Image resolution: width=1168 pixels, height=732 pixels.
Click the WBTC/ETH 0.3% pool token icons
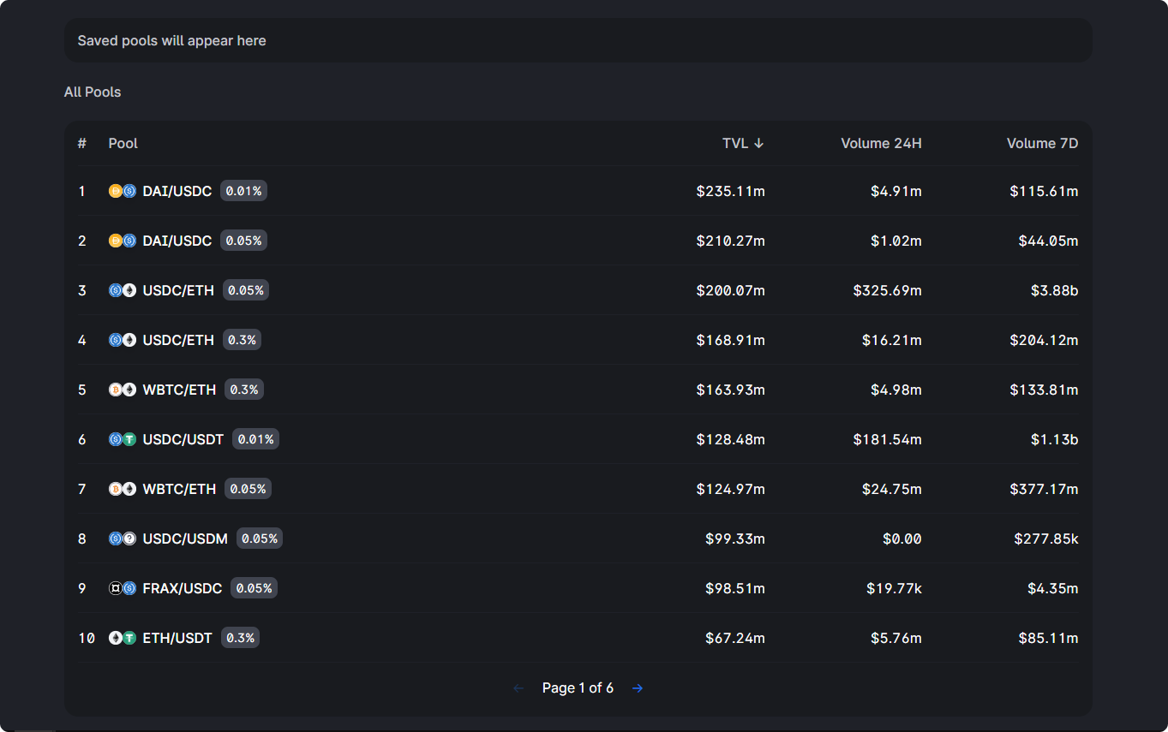click(x=123, y=390)
